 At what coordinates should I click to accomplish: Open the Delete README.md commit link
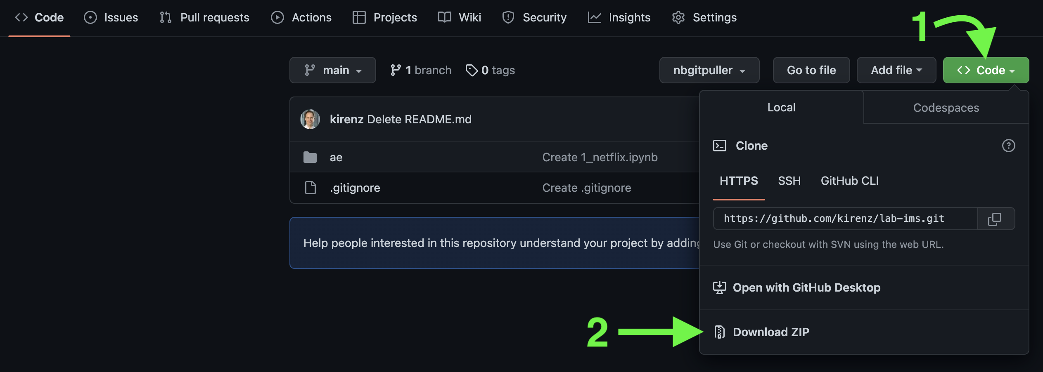point(419,119)
